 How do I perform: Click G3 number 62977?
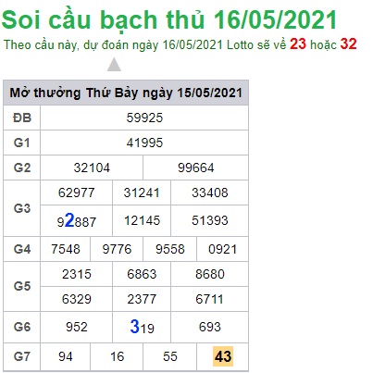[76, 193]
